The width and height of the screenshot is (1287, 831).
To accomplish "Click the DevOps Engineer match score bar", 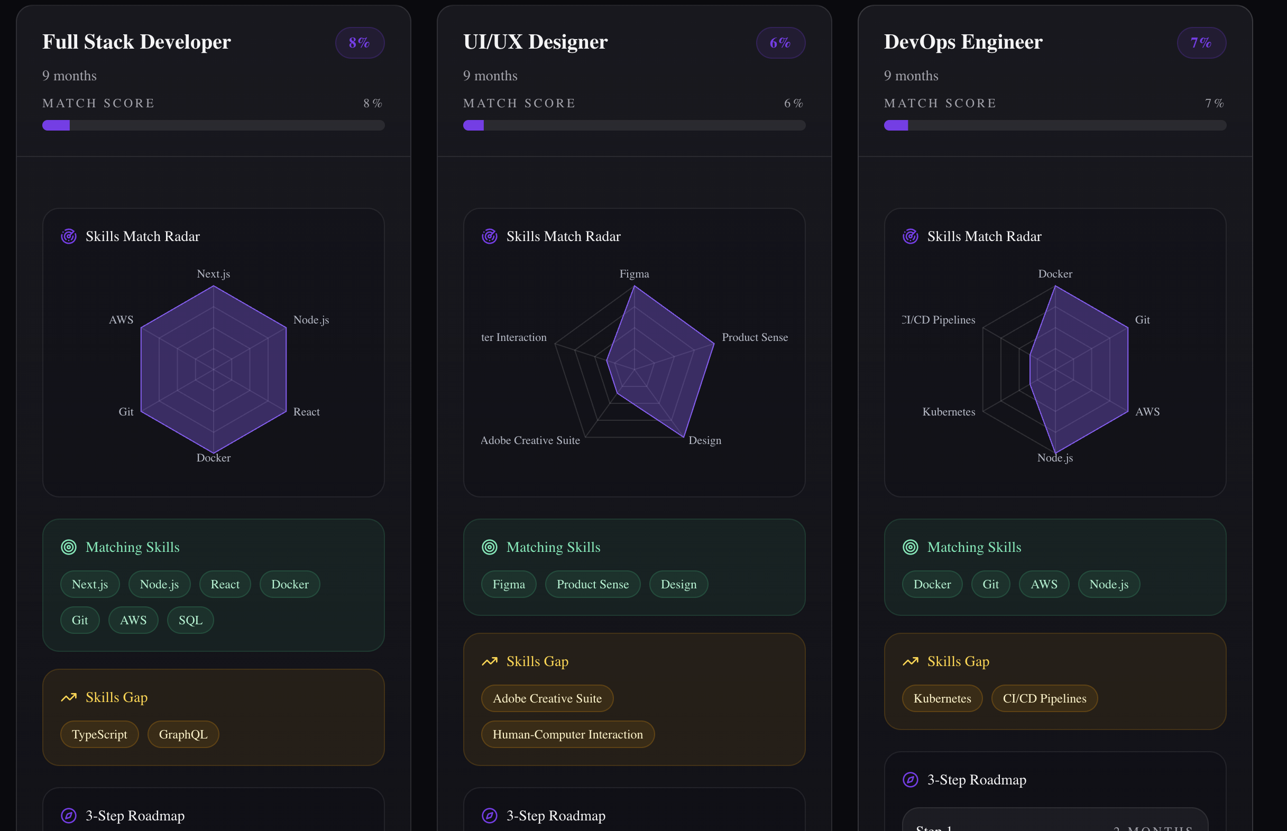I will 1055,125.
